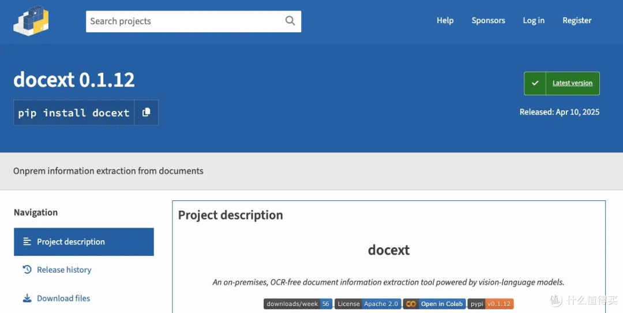Open the Download files tab
Viewport: 623px width, 313px height.
[x=63, y=299]
